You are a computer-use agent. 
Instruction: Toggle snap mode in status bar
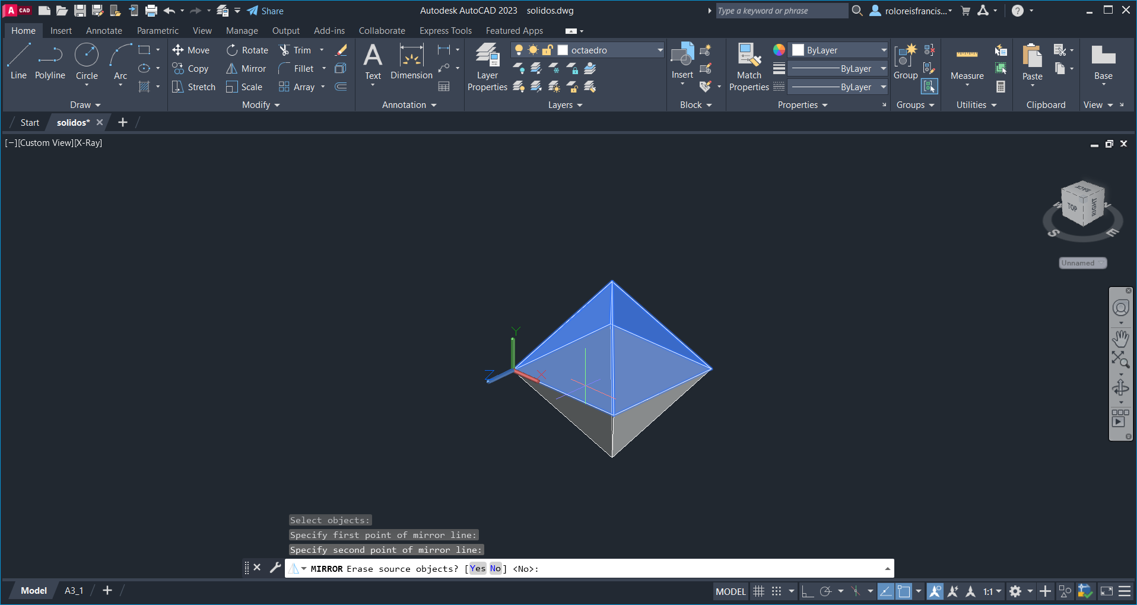776,591
